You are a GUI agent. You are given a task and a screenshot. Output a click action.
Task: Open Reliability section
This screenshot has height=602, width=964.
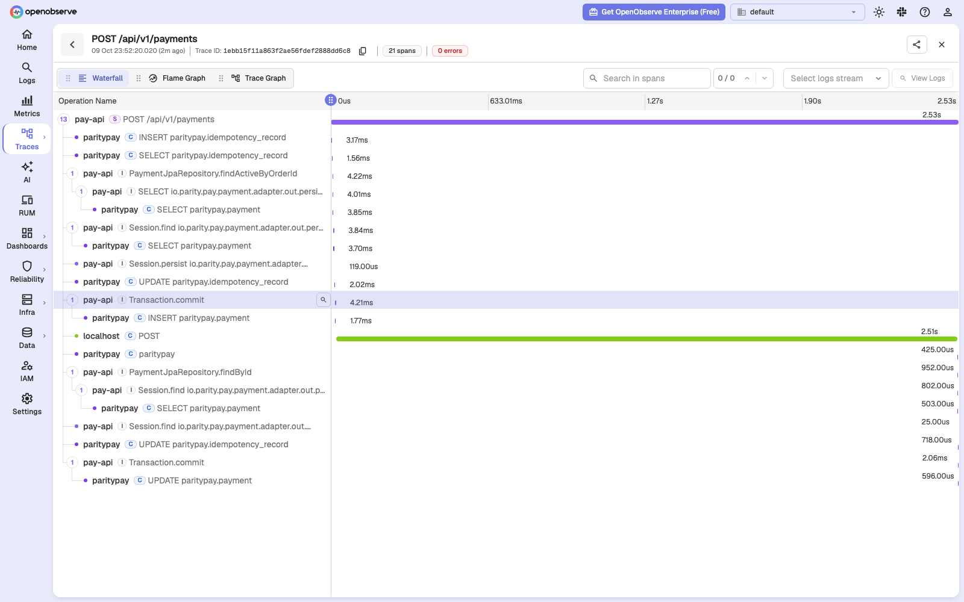tap(27, 272)
